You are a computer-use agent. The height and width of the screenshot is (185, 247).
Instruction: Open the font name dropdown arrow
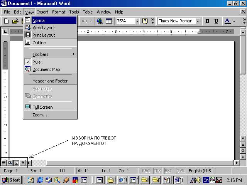(198, 21)
